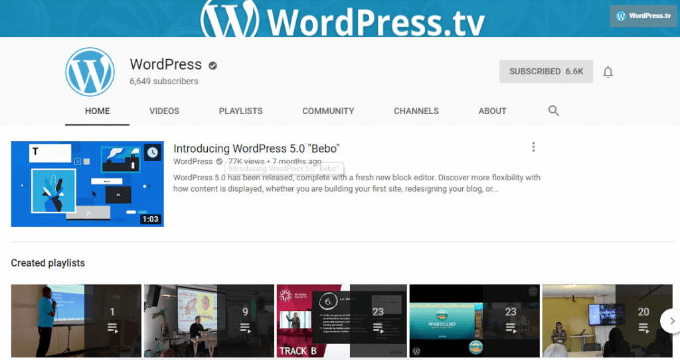The image size is (680, 360).
Task: Open the PLAYLISTS tab
Action: coord(240,111)
